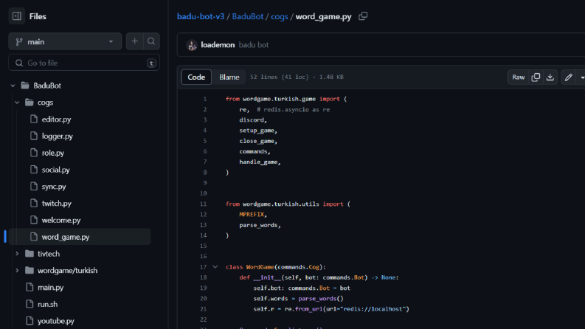This screenshot has width=585, height=329.
Task: Download the raw file icon
Action: [550, 77]
